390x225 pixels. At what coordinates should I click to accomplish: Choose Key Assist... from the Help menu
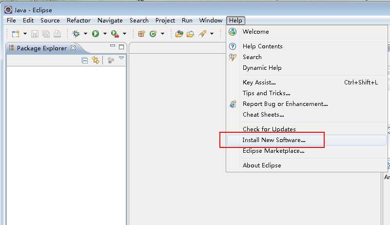point(307,82)
